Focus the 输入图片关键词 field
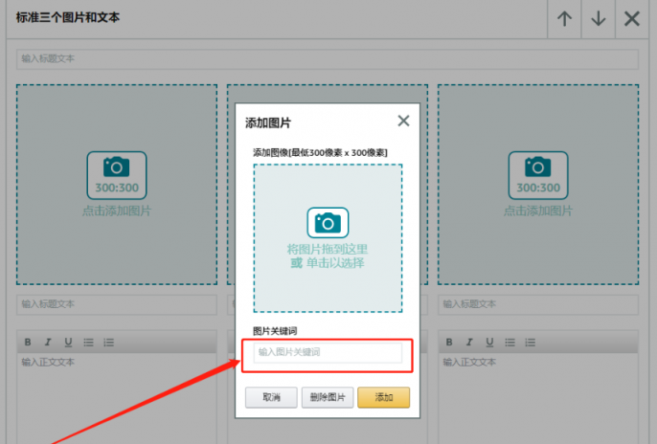657x444 pixels. tap(328, 352)
